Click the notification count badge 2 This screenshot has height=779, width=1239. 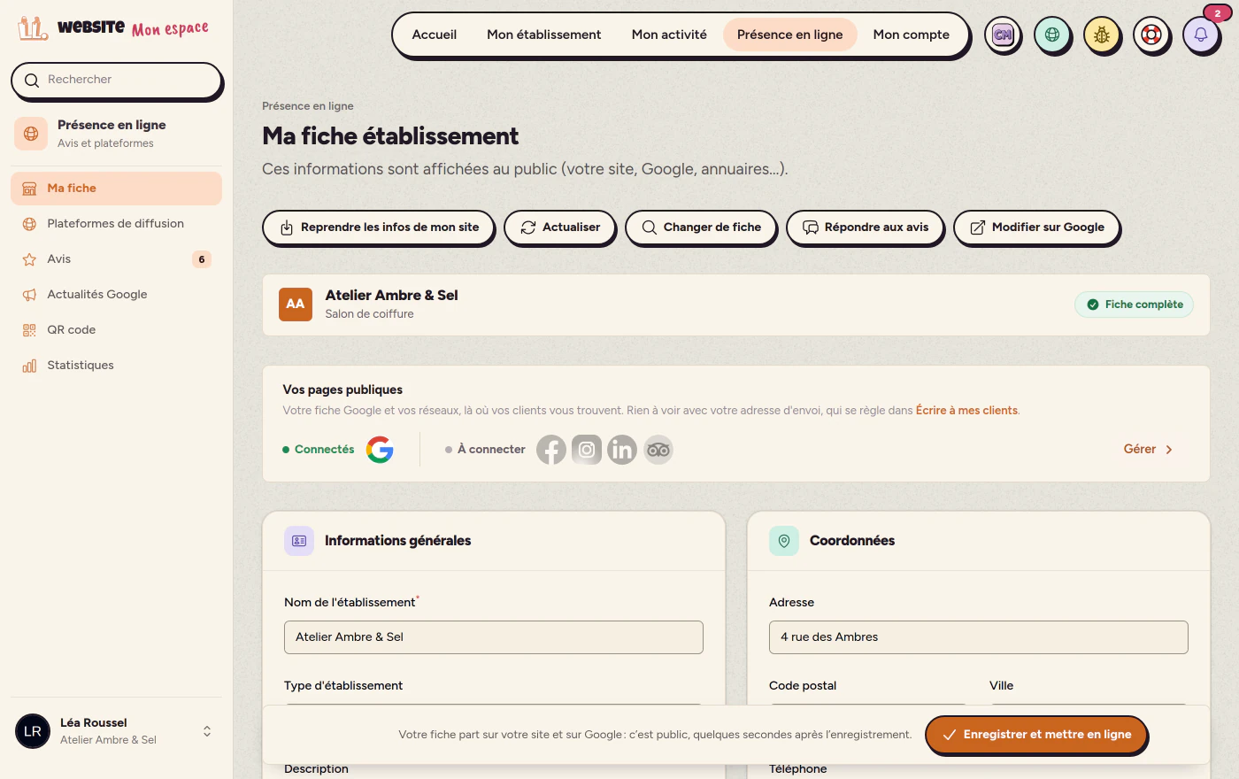click(1217, 13)
